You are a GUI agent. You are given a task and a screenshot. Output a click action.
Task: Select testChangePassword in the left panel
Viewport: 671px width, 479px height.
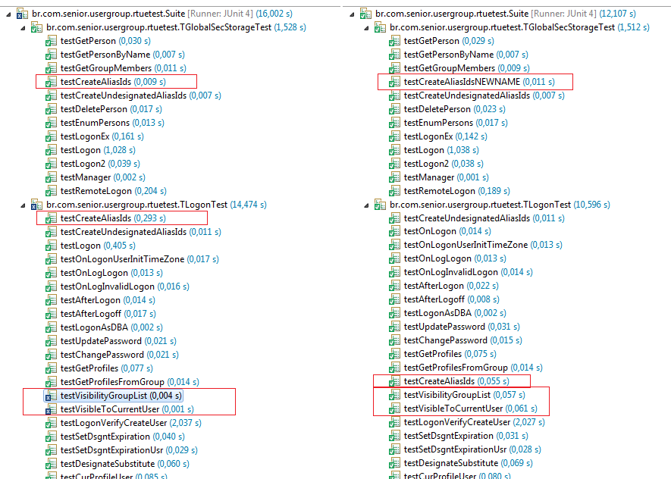coord(104,354)
